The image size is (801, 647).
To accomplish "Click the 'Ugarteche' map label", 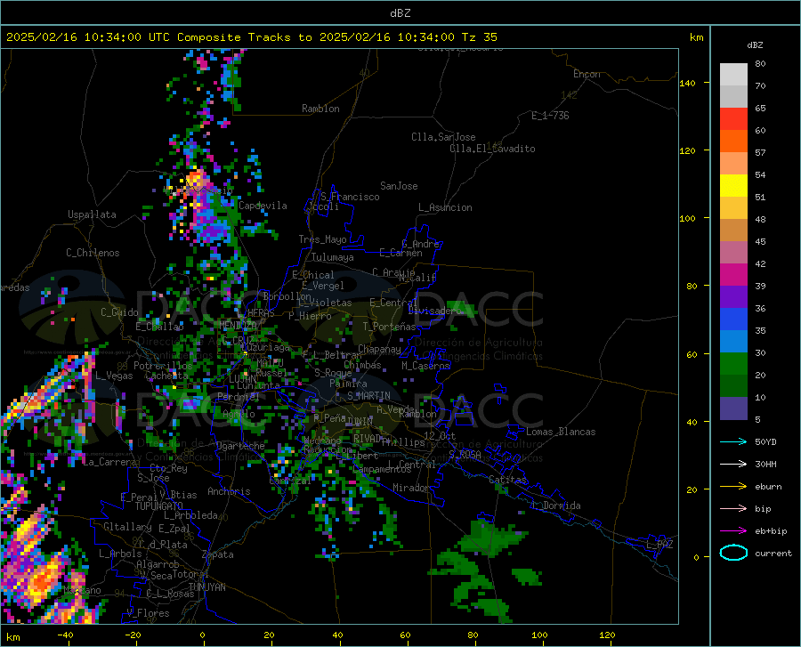I will point(240,446).
